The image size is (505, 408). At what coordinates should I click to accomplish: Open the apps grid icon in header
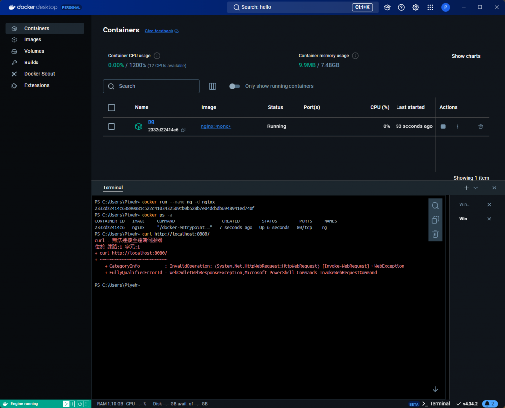pos(430,7)
